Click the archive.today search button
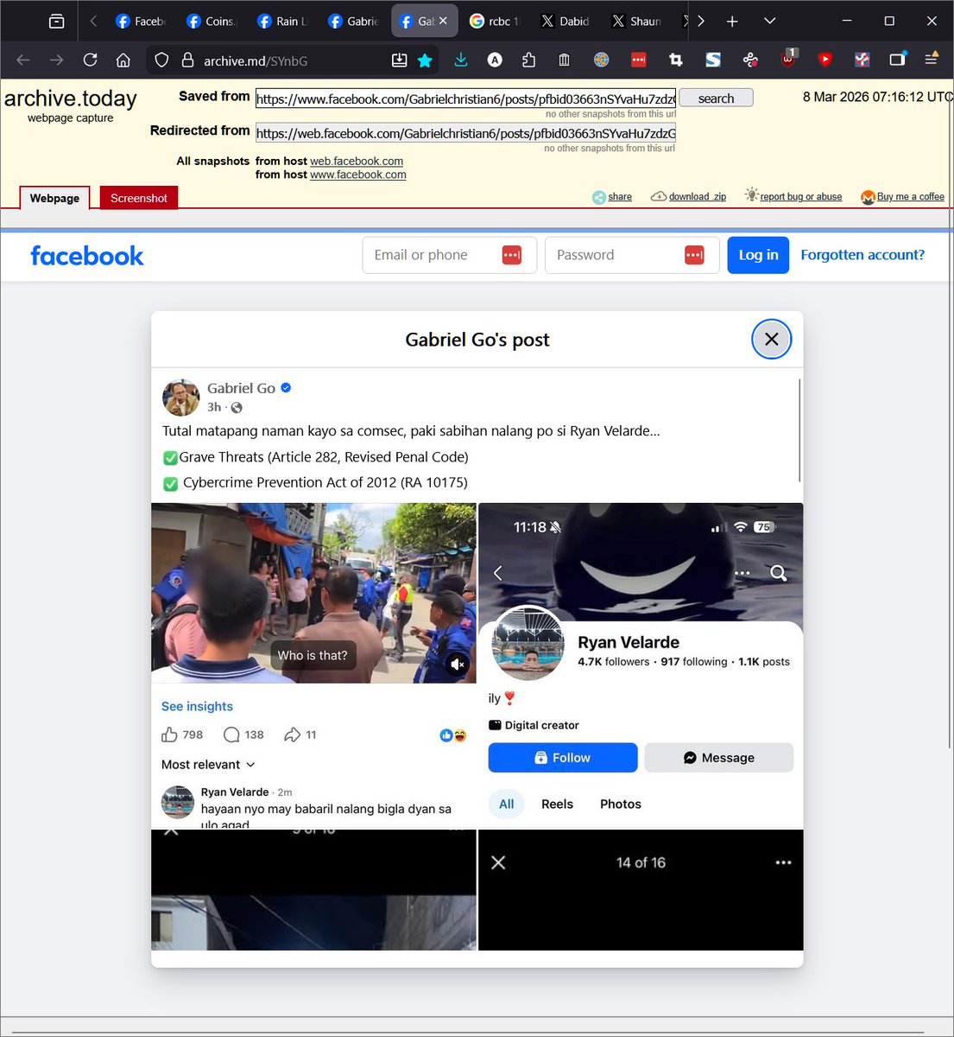This screenshot has height=1037, width=954. pos(716,98)
